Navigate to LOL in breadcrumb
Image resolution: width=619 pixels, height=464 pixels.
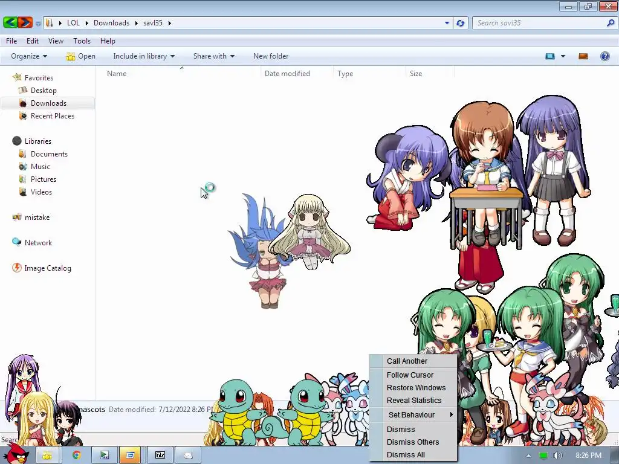tap(73, 23)
